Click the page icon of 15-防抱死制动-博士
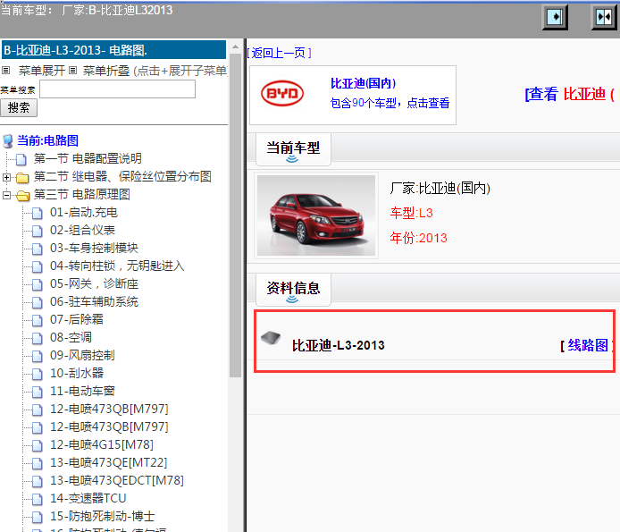Screen dimensions: 620x532 coord(38,517)
